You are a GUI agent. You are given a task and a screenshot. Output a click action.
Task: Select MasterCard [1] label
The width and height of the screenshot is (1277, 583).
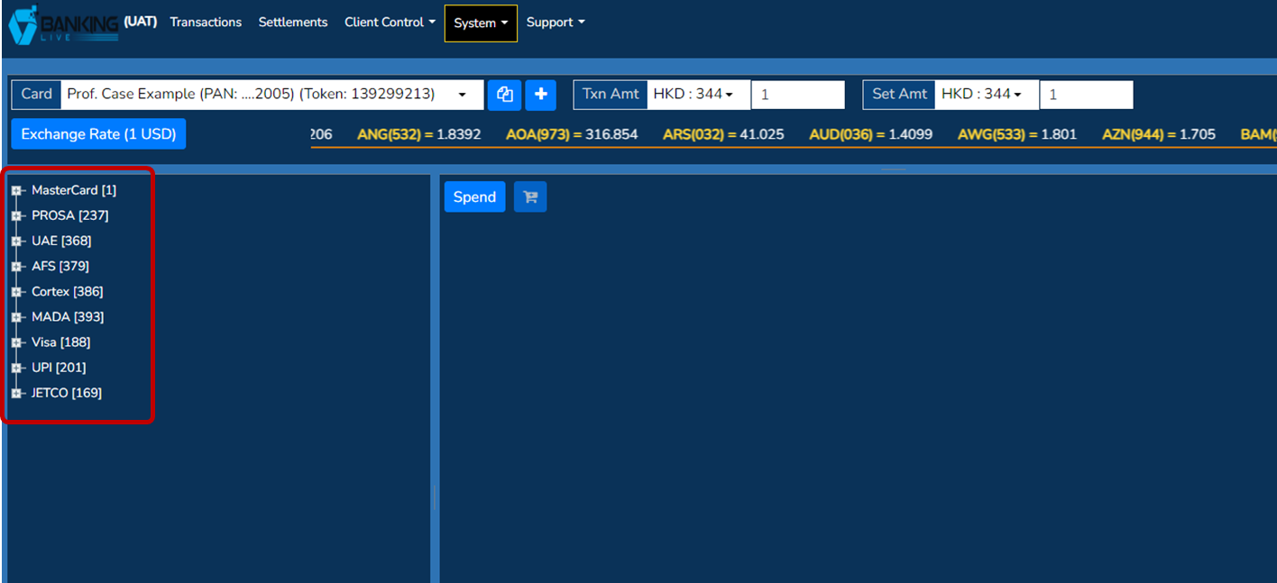(74, 190)
